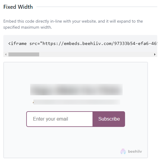Click the 'Fixed Width' heading

18,7
